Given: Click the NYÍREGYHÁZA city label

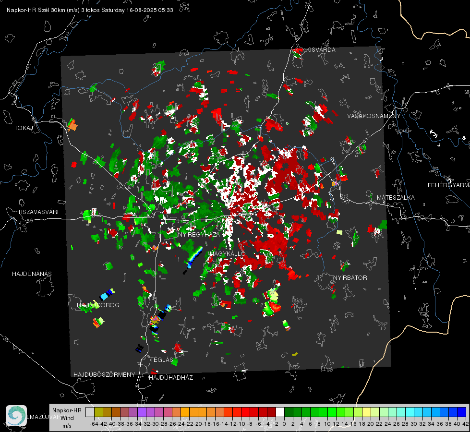Looking at the screenshot, I should click(x=199, y=234).
